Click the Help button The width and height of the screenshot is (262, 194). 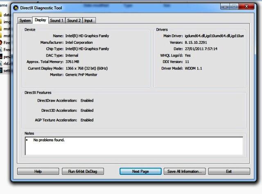coord(38,171)
